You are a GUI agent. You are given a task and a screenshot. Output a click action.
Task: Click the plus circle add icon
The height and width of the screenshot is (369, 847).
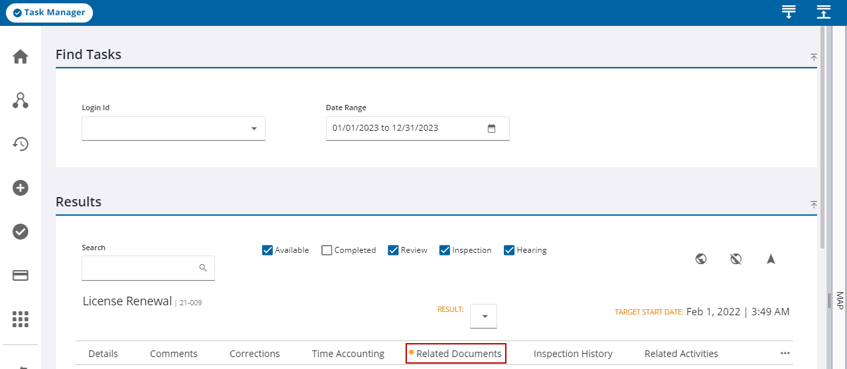click(x=21, y=188)
